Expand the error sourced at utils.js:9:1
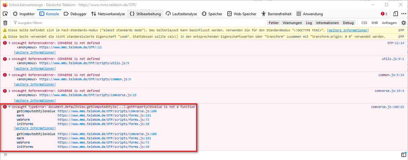Viewport: 408px width, 160px height. pos(10,59)
